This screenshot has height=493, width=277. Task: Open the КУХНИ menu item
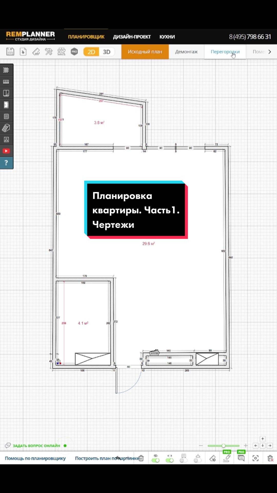coord(167,37)
